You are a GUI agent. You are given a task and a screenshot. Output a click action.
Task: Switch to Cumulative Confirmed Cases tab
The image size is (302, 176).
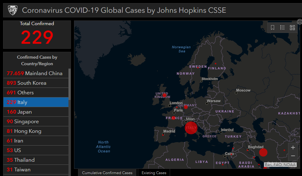[107, 173]
